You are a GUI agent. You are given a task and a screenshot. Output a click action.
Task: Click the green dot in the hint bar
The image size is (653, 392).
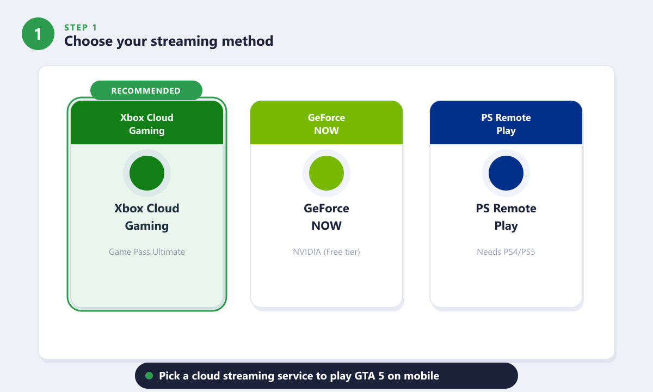tap(149, 376)
